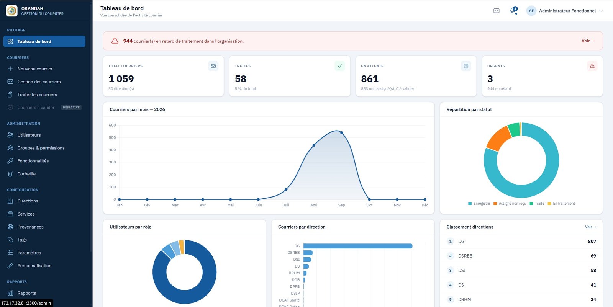Open Courriers à valider menu item

click(x=44, y=108)
